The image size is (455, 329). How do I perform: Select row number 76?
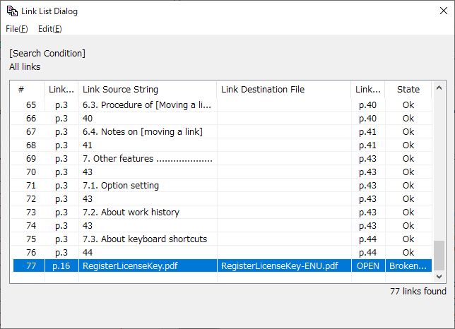point(221,253)
